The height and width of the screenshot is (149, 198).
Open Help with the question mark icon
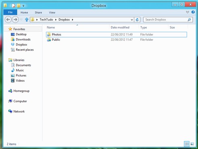[x=193, y=12]
